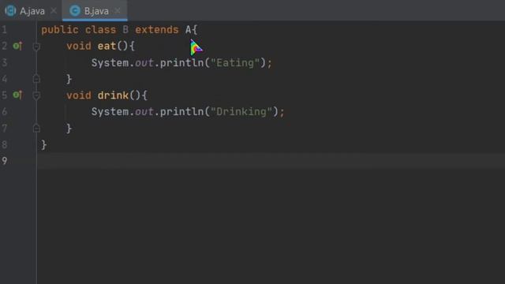Click the extends keyword
This screenshot has height=284, width=505.
coord(157,30)
